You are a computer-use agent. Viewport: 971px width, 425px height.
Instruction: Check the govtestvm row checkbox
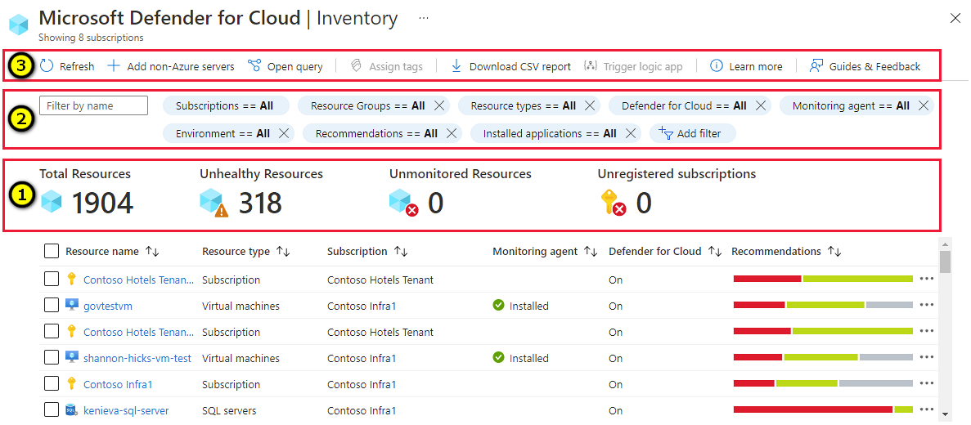[x=52, y=306]
